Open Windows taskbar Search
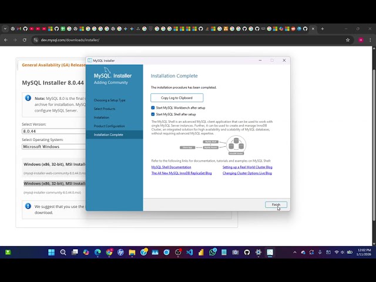The height and width of the screenshot is (282, 376). pos(63,252)
